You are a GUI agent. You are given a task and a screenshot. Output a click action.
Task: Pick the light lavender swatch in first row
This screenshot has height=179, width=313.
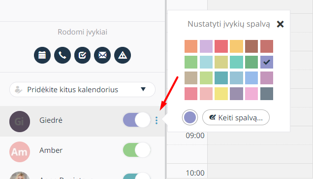206,46
